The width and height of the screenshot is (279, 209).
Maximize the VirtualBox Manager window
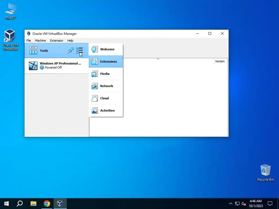coord(210,33)
